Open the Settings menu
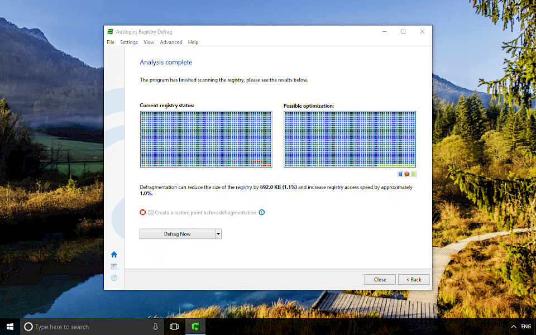 [x=129, y=42]
